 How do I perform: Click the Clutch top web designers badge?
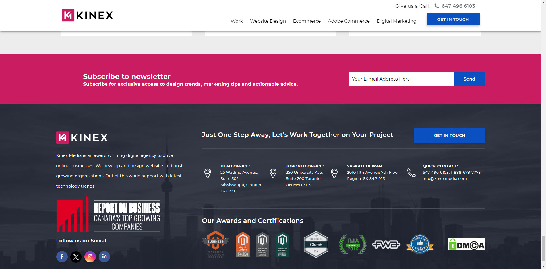(316, 245)
